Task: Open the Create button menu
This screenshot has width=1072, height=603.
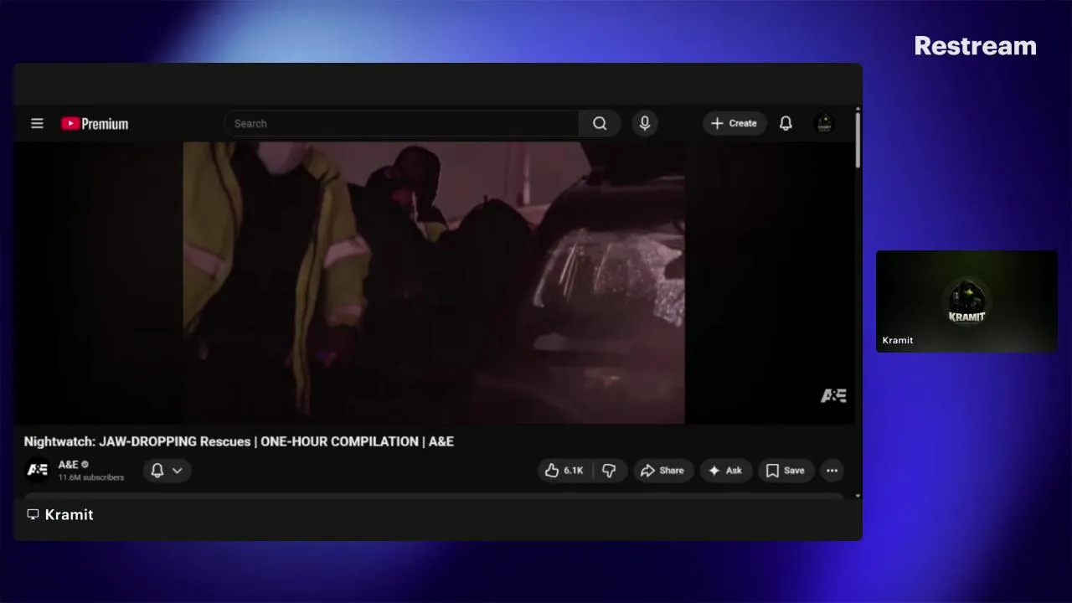Action: (x=734, y=123)
